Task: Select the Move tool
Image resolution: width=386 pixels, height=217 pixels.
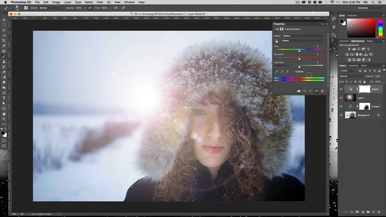Action: pyautogui.click(x=4, y=20)
